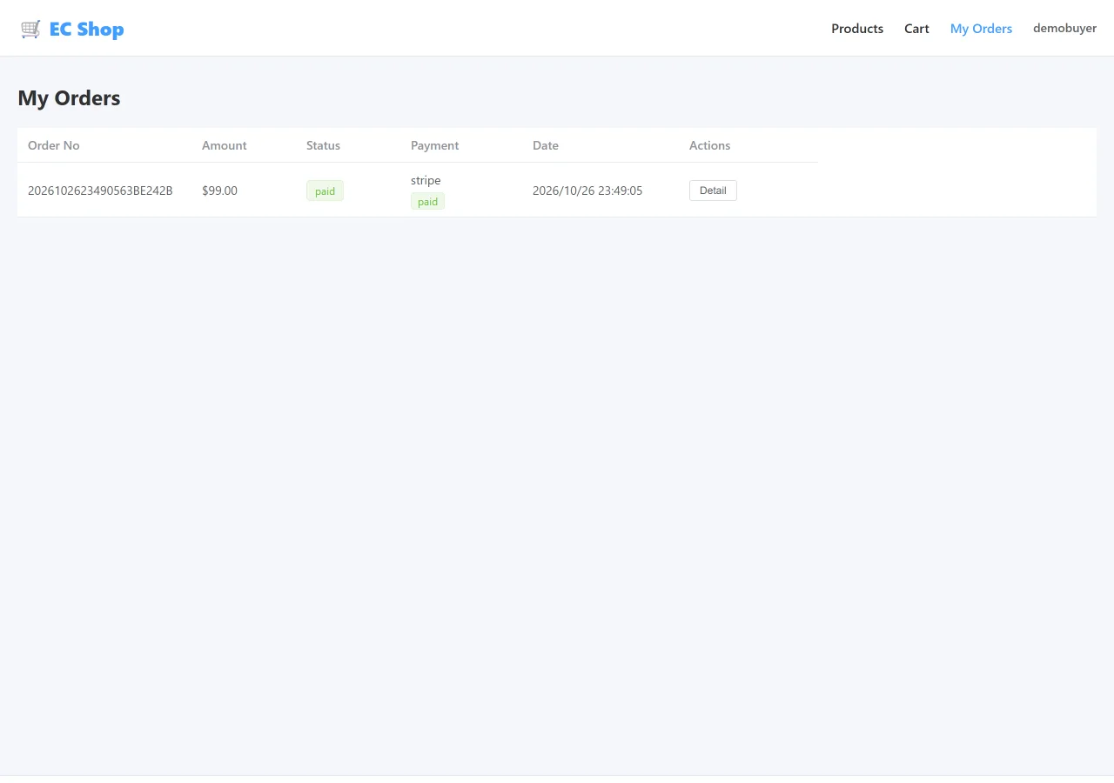1114x783 pixels.
Task: Click the Payment column header
Action: (434, 145)
